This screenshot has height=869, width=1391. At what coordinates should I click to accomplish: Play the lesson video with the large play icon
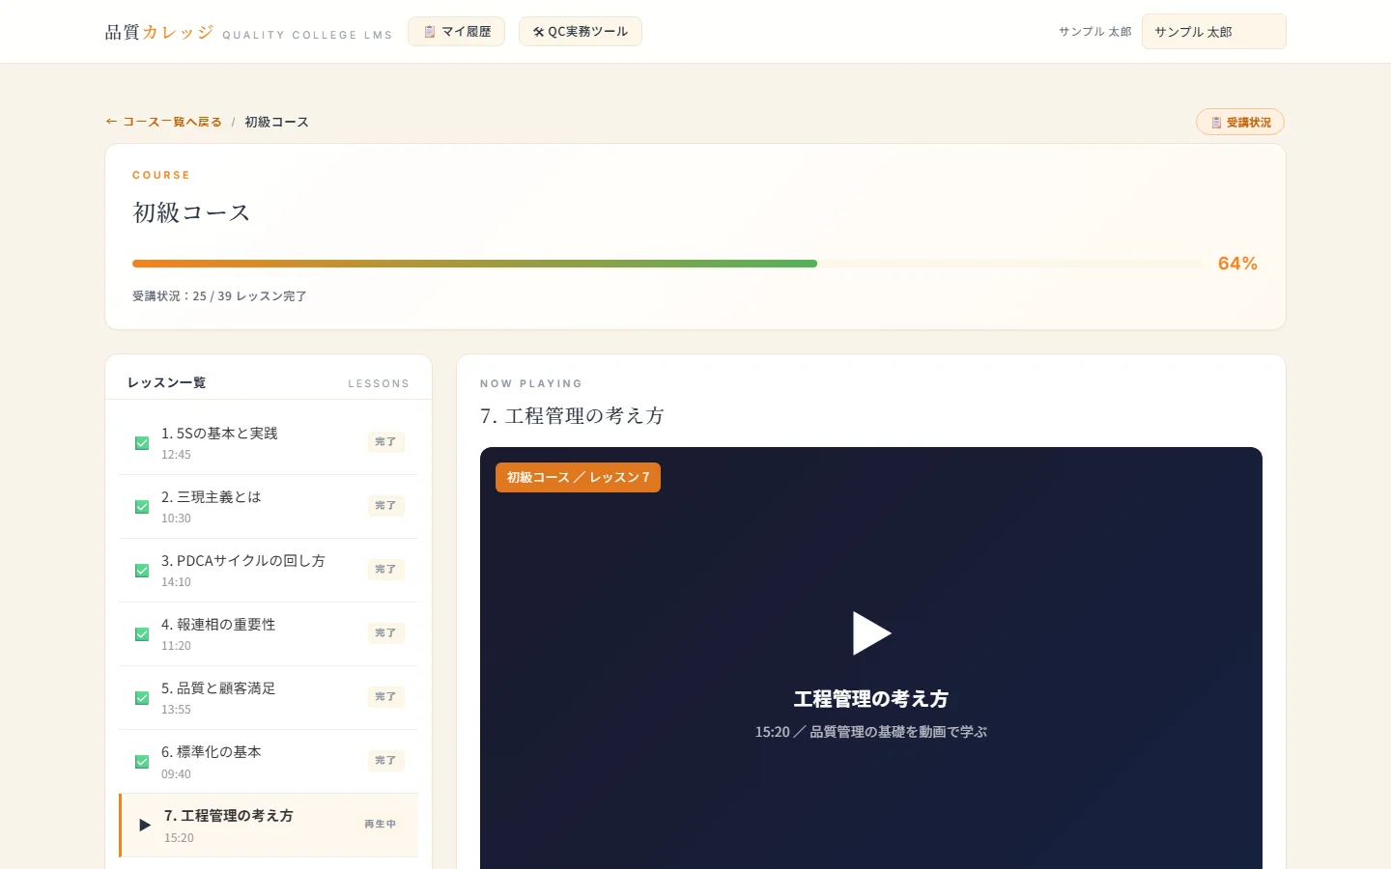point(871,633)
